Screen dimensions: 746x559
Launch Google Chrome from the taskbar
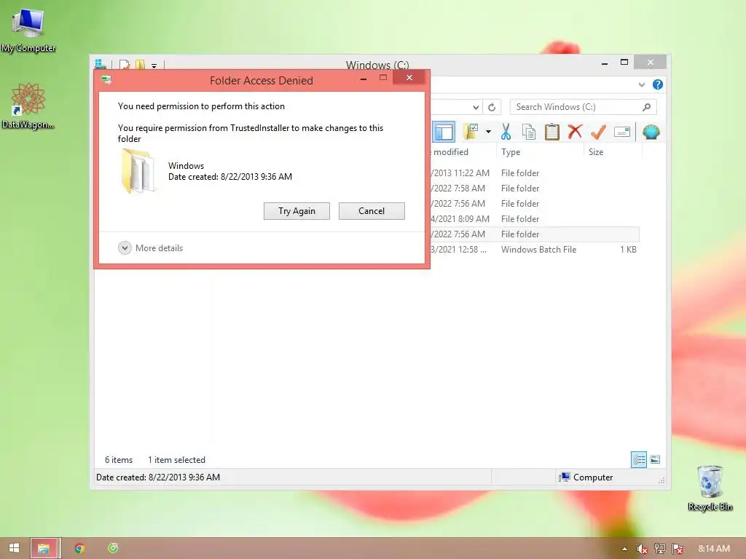79,548
